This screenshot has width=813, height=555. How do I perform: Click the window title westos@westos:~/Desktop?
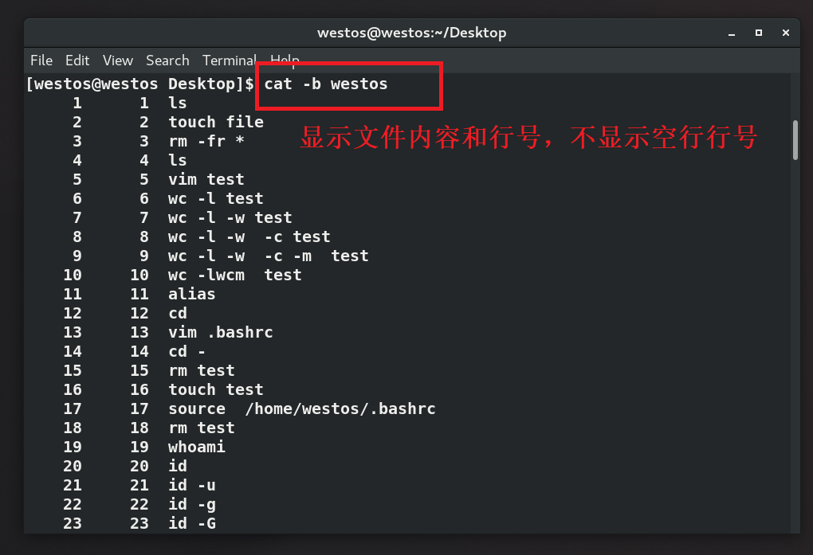click(412, 33)
